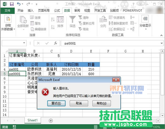This screenshot has height=129, width=165.
Task: Cancel formula bar entry with X
Action: [x=38, y=43]
